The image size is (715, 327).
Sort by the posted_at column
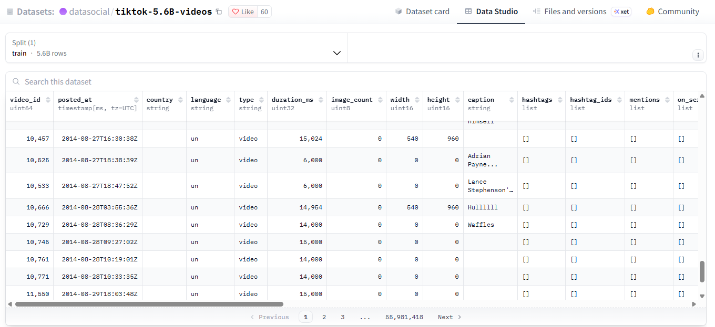coord(136,100)
